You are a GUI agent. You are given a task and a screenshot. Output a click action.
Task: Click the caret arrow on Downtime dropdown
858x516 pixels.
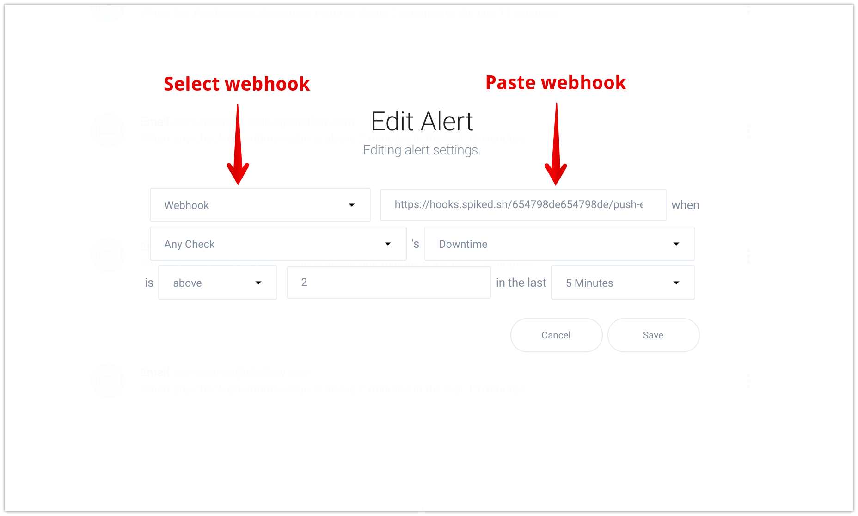point(676,244)
